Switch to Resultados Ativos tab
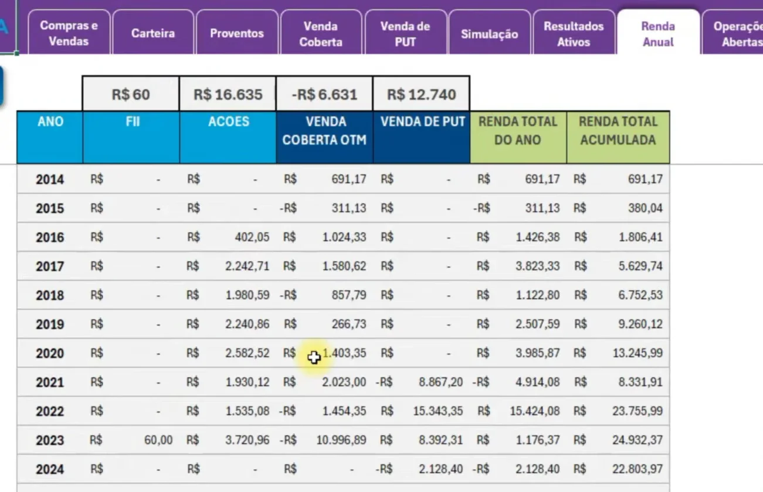763x492 pixels. pyautogui.click(x=574, y=33)
